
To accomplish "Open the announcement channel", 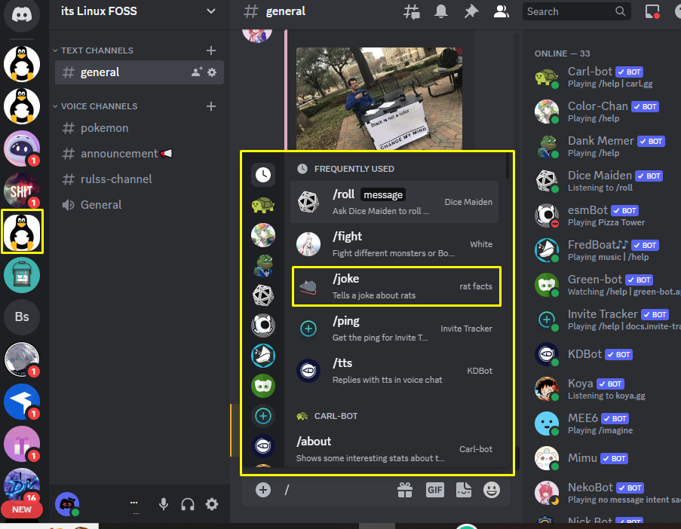I will point(140,154).
